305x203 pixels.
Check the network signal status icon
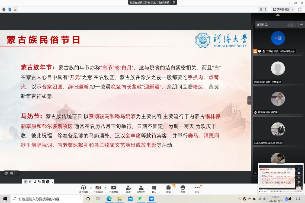(15, 9)
